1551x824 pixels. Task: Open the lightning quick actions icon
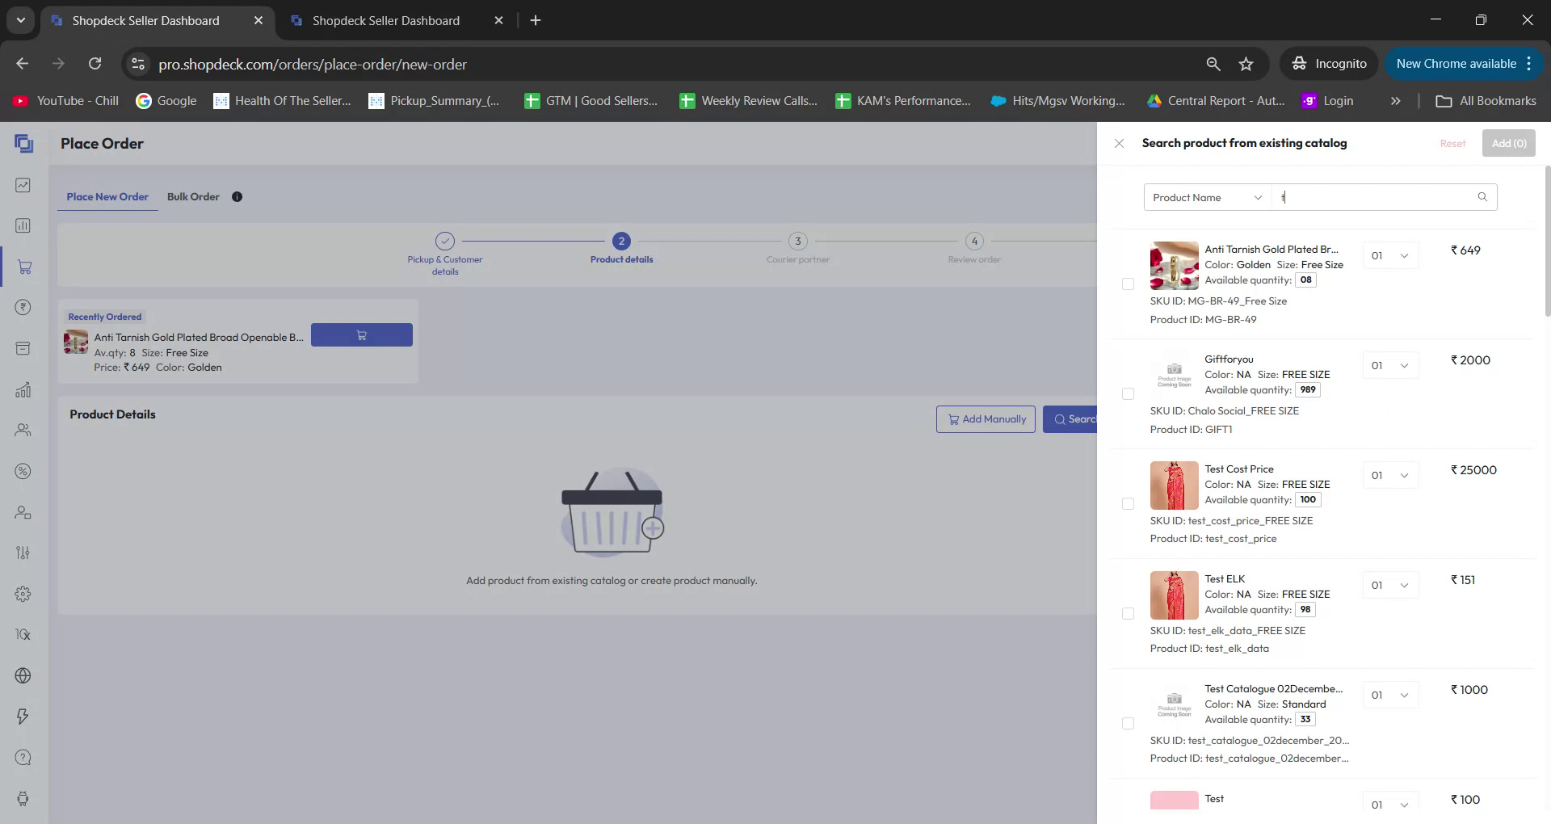point(23,716)
